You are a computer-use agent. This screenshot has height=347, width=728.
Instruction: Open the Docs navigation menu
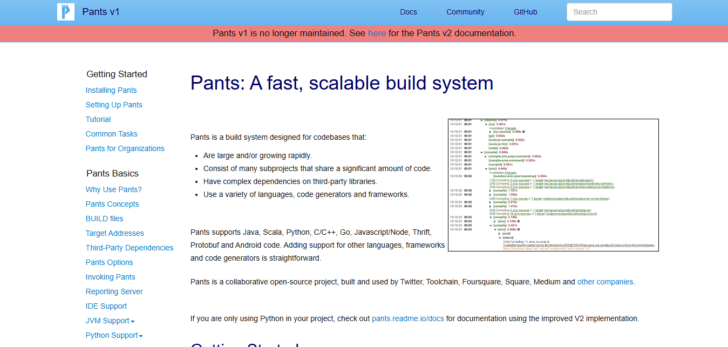pyautogui.click(x=409, y=11)
